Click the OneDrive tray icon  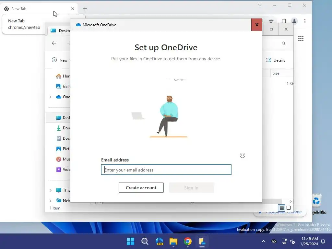point(274,241)
